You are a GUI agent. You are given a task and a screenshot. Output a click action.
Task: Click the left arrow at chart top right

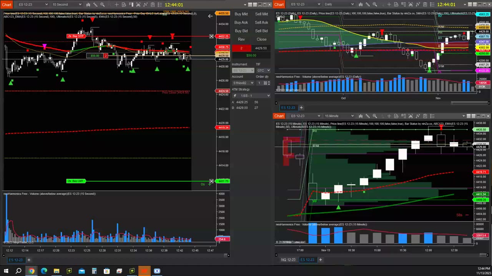(x=210, y=16)
